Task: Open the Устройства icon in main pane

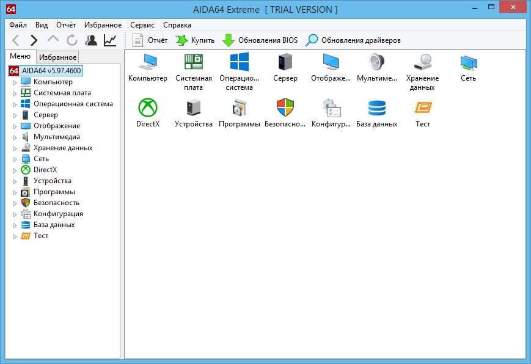Action: 193,107
